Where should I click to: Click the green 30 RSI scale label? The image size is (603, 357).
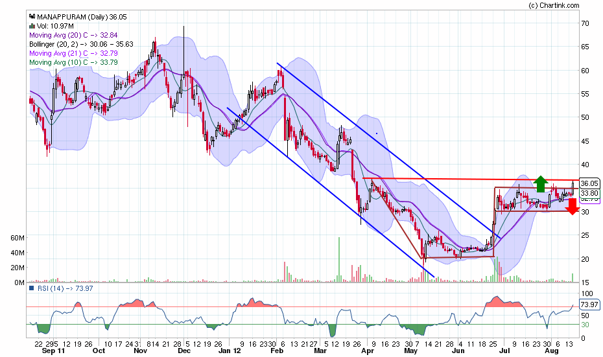coord(585,325)
